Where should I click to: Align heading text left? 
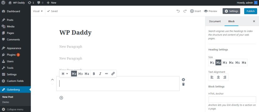212,77
